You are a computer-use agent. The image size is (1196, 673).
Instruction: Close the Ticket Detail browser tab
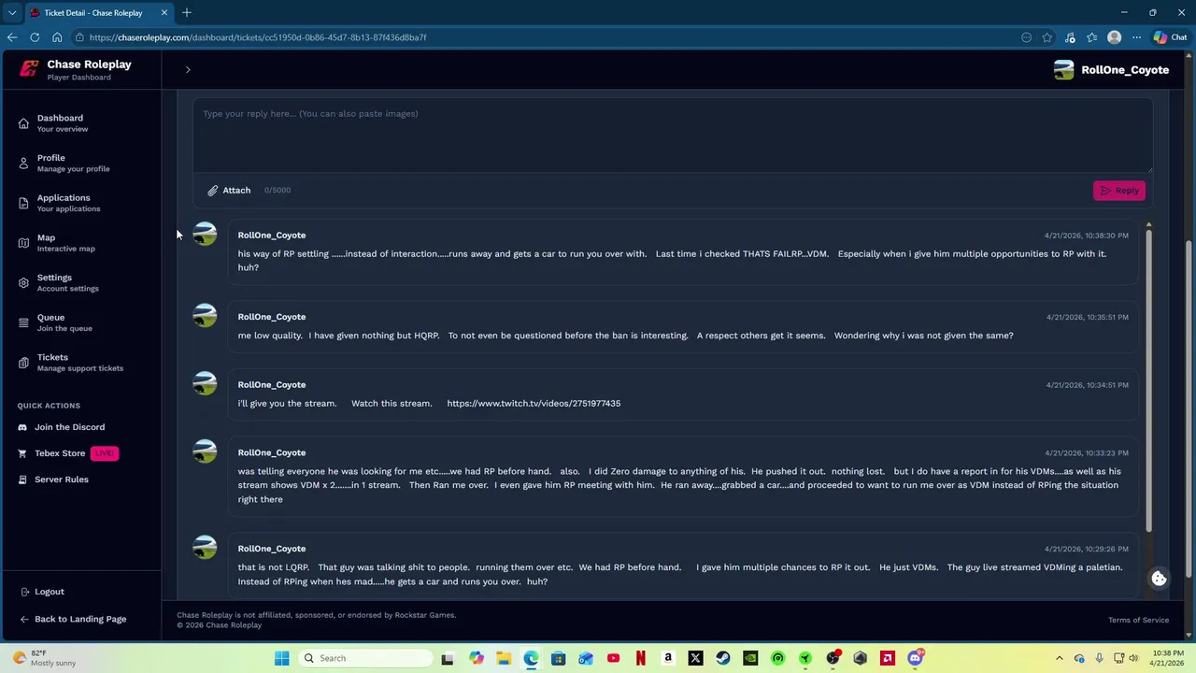point(164,12)
